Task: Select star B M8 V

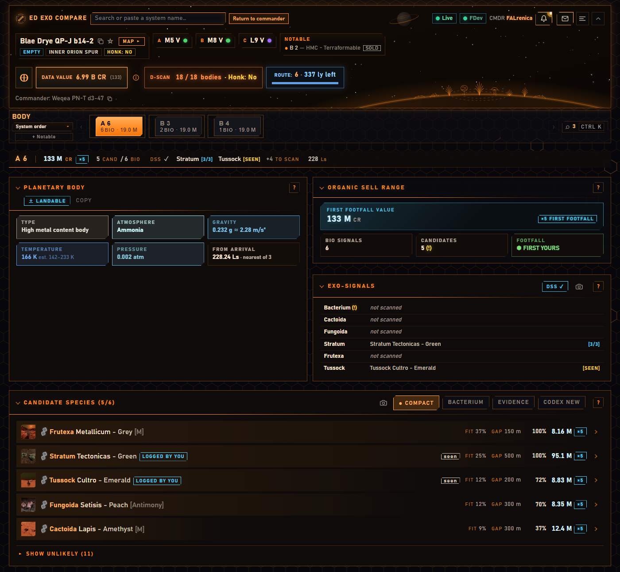Action: click(215, 40)
